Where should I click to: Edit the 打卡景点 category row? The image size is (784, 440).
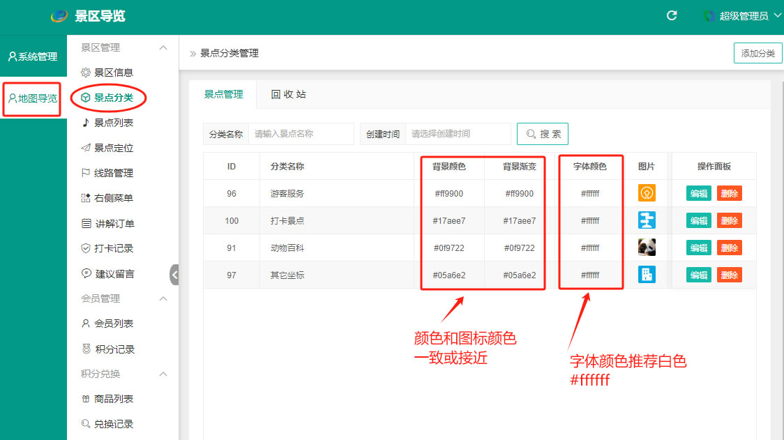tap(698, 220)
